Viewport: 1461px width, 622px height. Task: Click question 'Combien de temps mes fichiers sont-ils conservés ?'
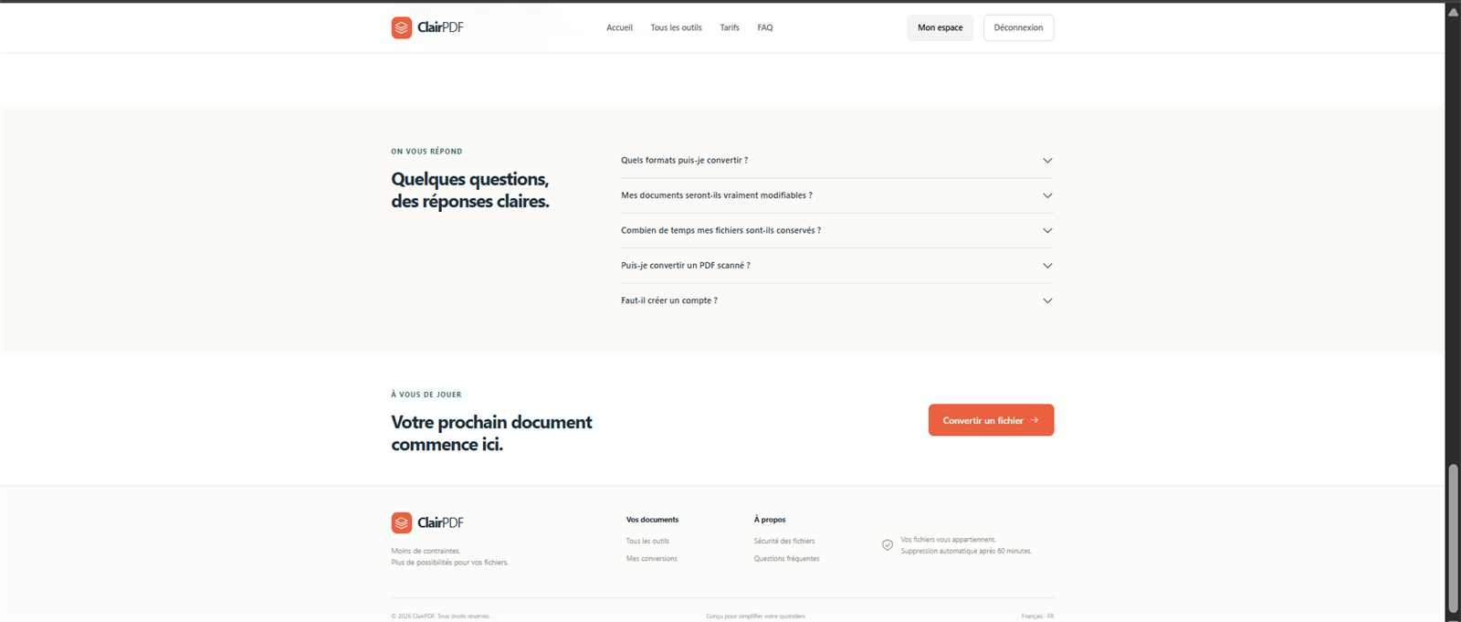click(x=721, y=231)
